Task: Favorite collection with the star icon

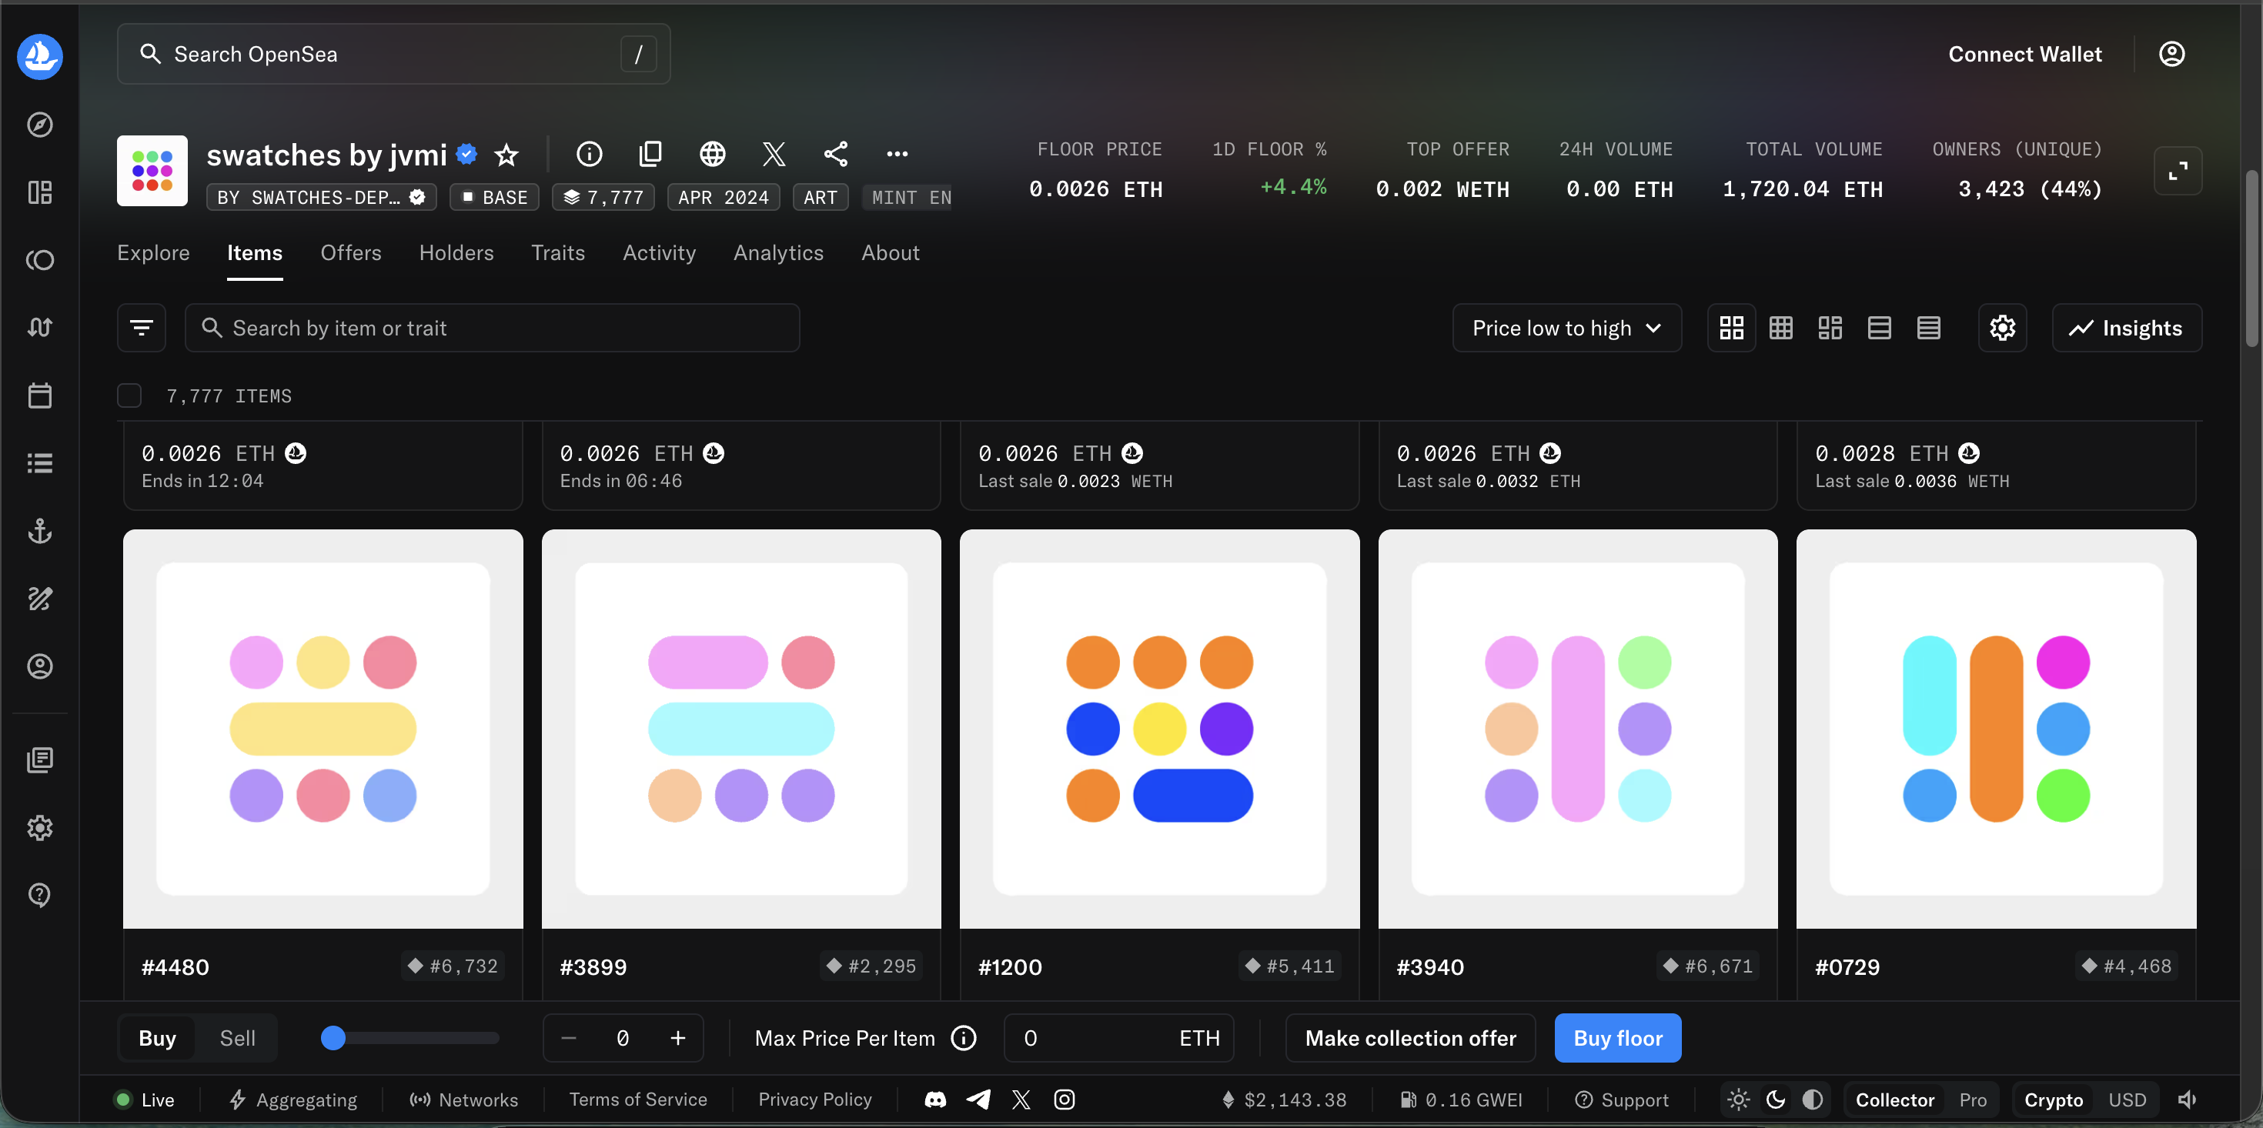Action: tap(507, 155)
